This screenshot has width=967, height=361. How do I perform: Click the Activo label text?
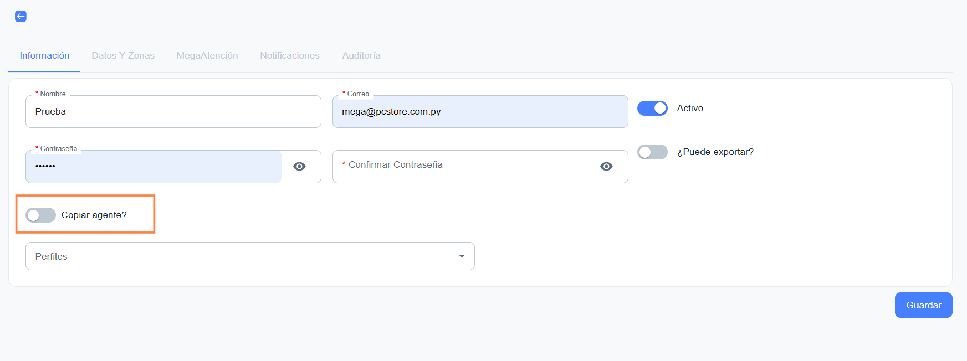point(690,109)
